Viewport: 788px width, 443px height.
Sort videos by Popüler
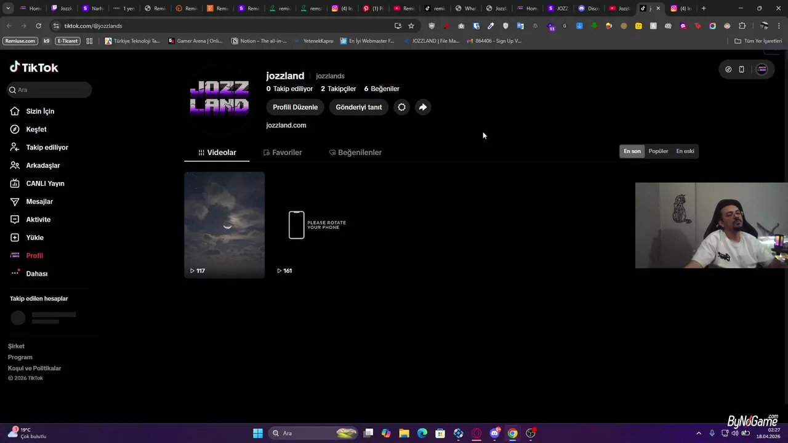coord(658,151)
